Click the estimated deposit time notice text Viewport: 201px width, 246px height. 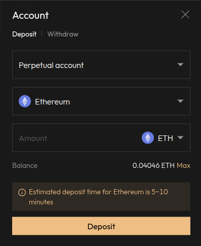point(98,197)
